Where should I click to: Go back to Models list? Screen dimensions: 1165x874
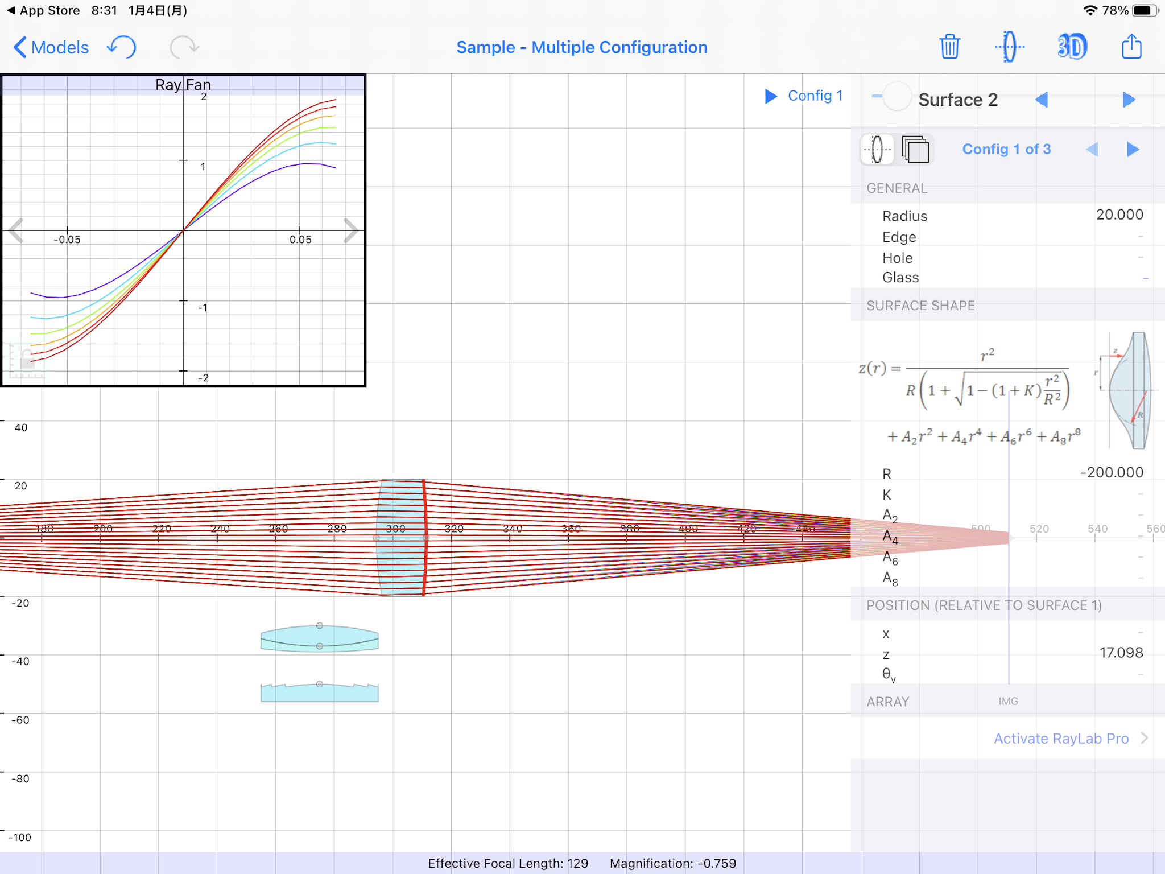click(x=51, y=47)
